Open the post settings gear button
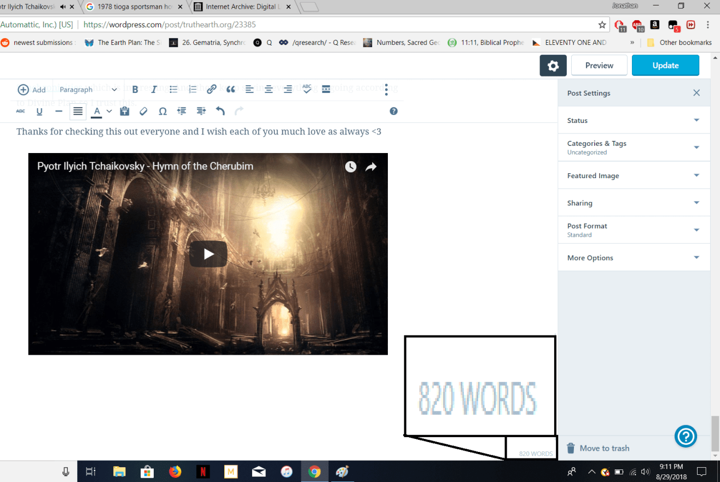 click(x=553, y=66)
